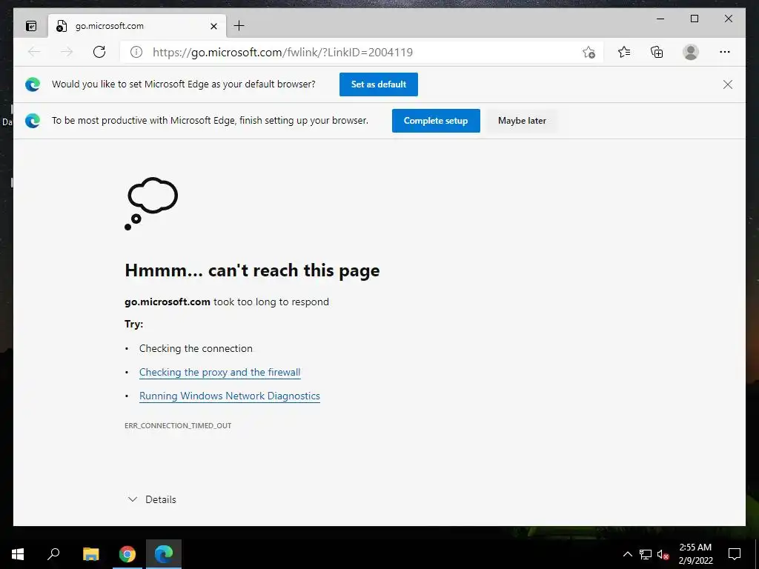Go forward to next page
The height and width of the screenshot is (569, 759).
(x=66, y=52)
